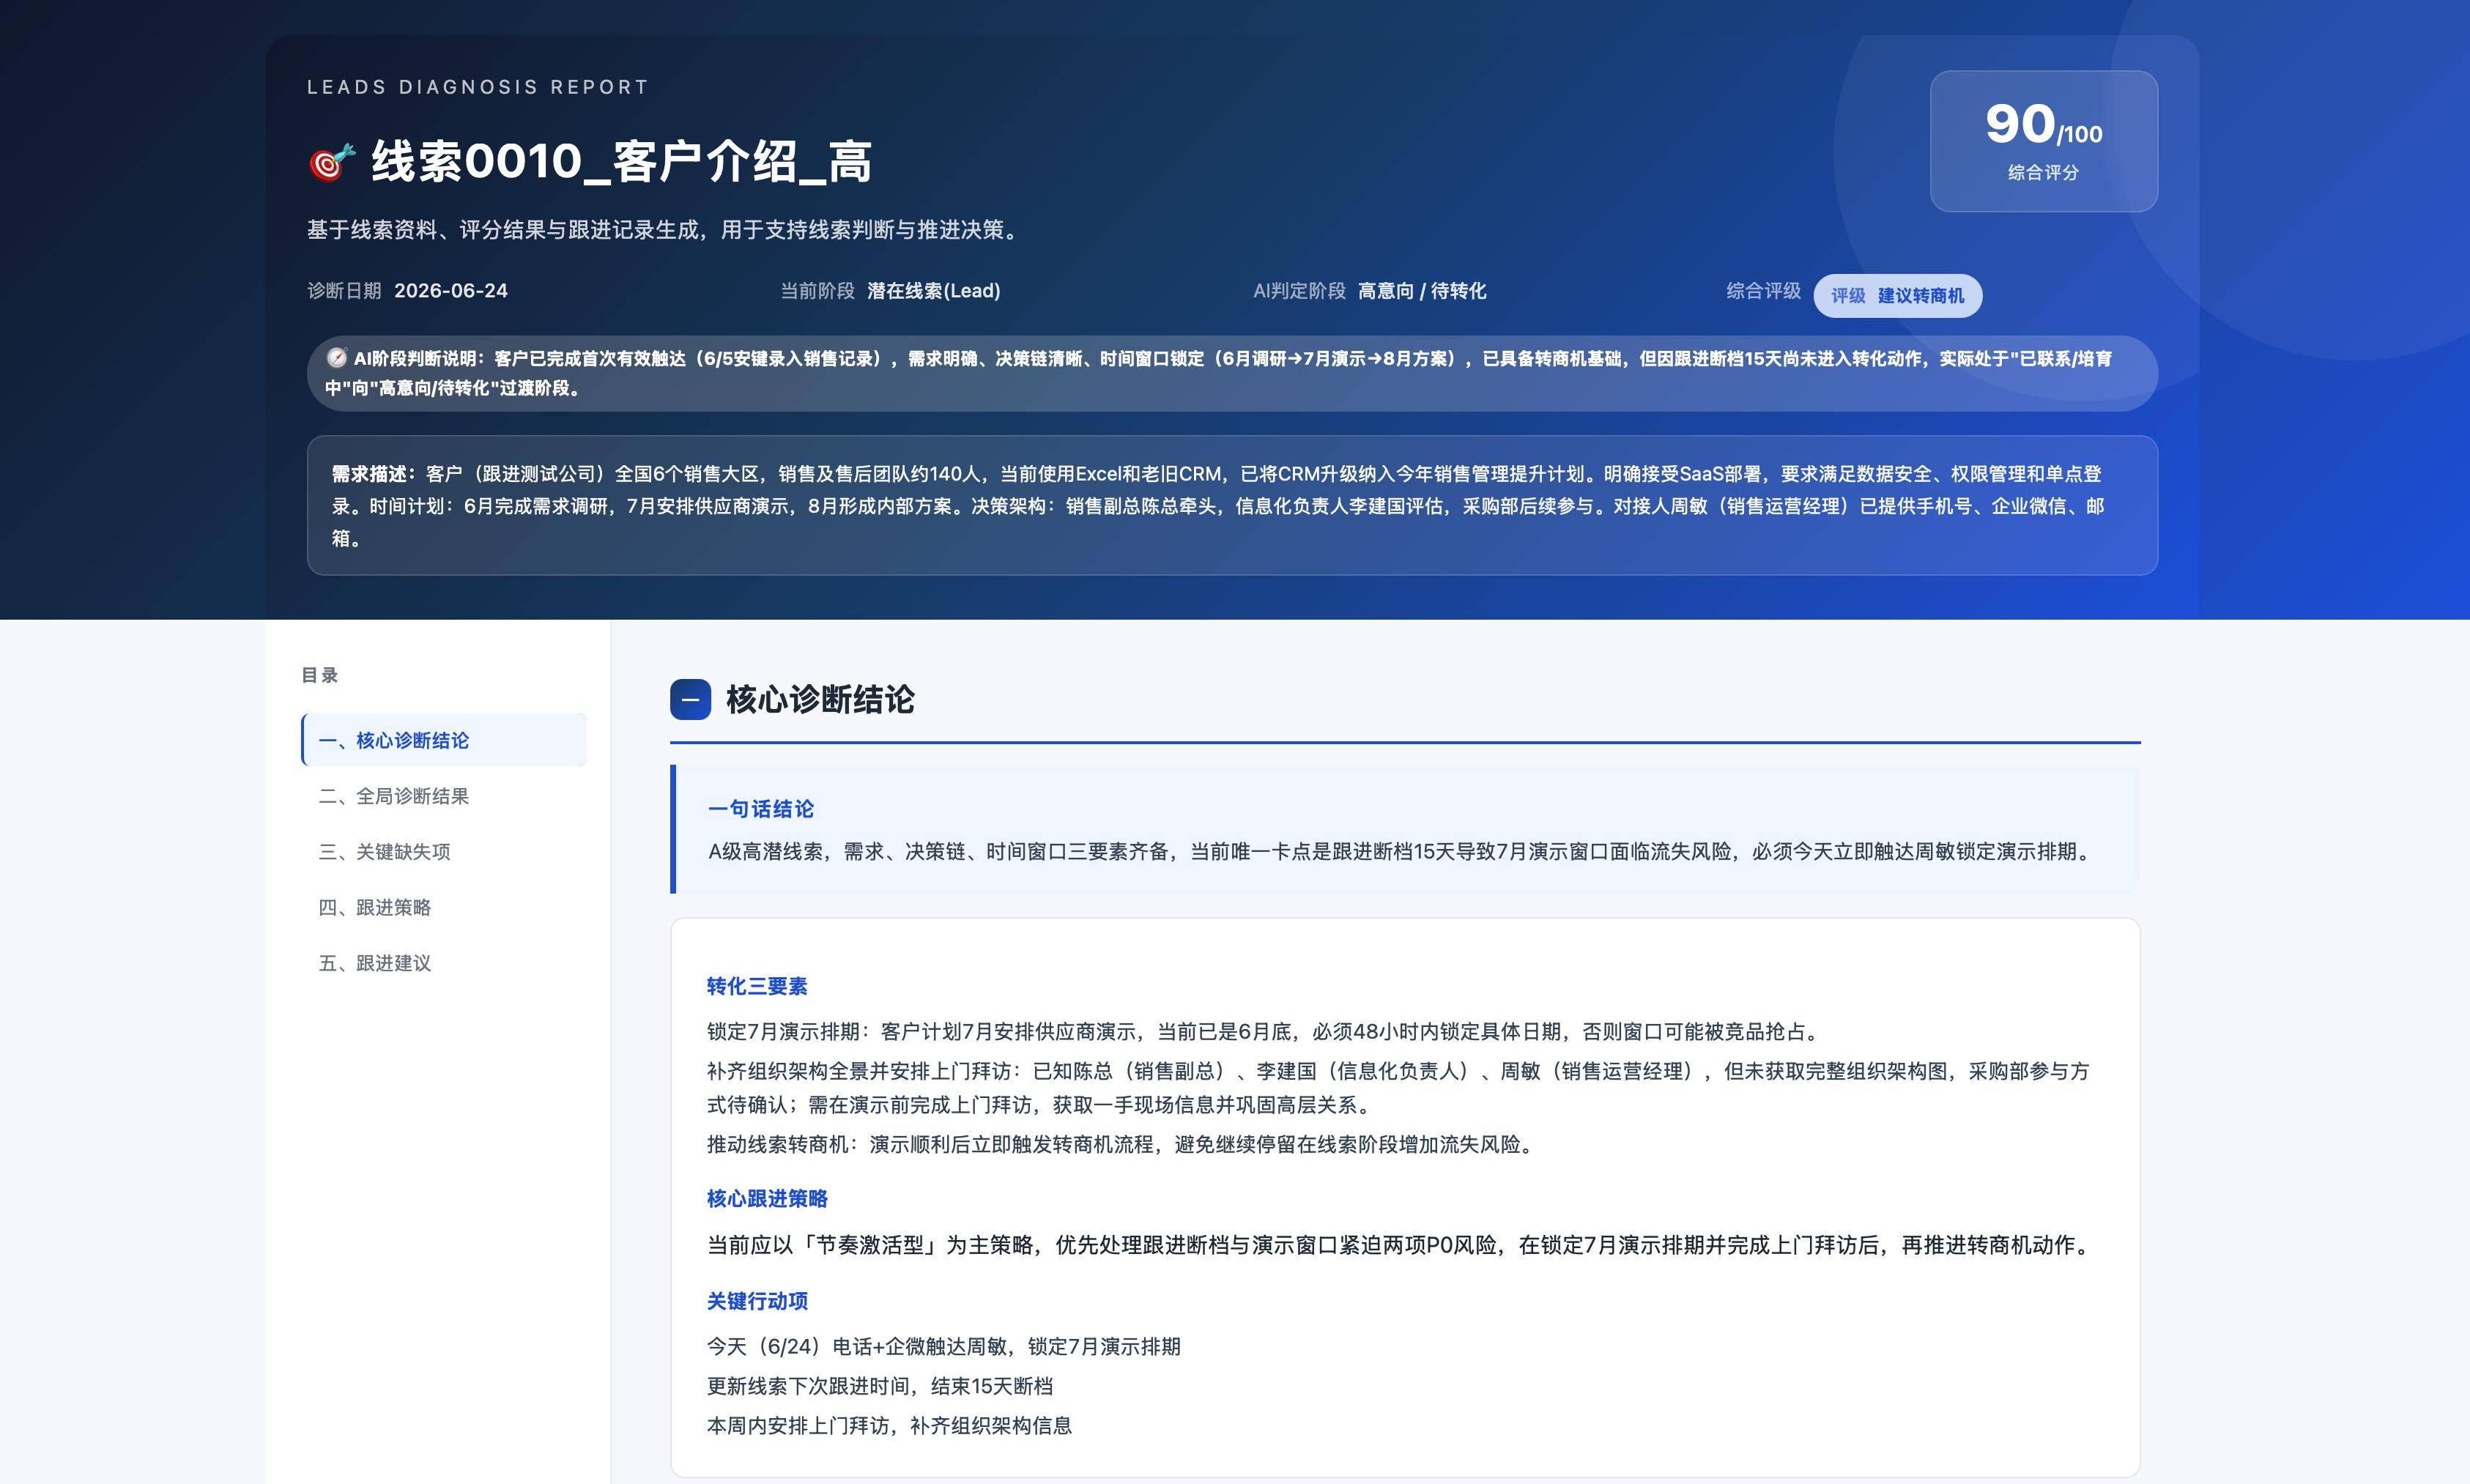Viewport: 2470px width, 1484px height.
Task: Click the action item 今天（6/24）电话+企微触达周敏
Action: click(x=944, y=1347)
